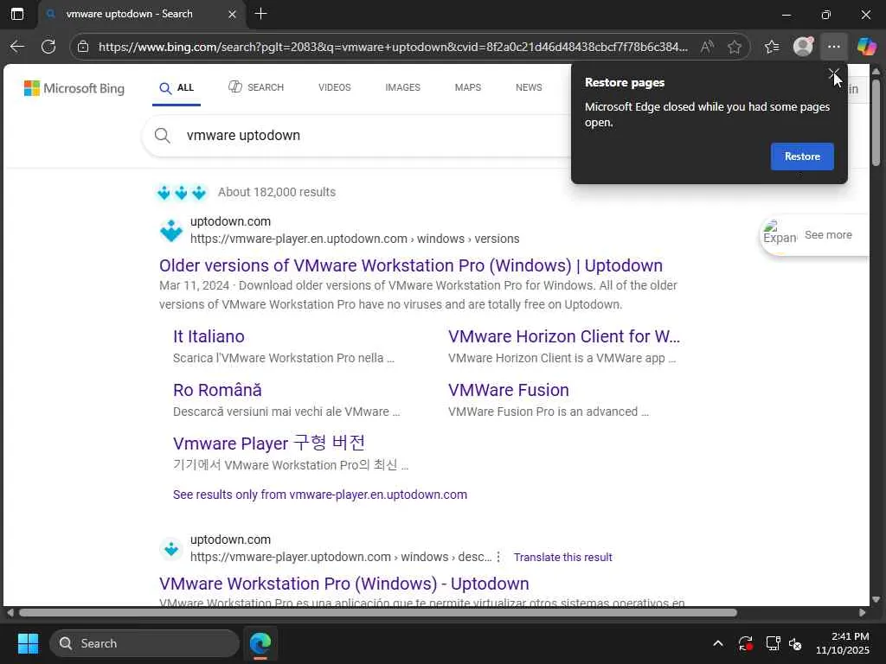Click the scroll down arrow
The height and width of the screenshot is (664, 886).
click(876, 600)
